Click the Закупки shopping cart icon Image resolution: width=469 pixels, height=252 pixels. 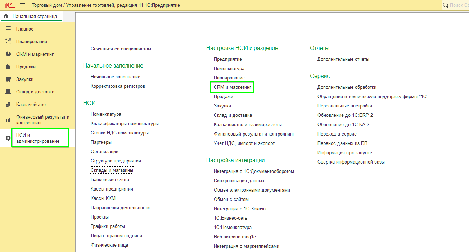pyautogui.click(x=8, y=79)
